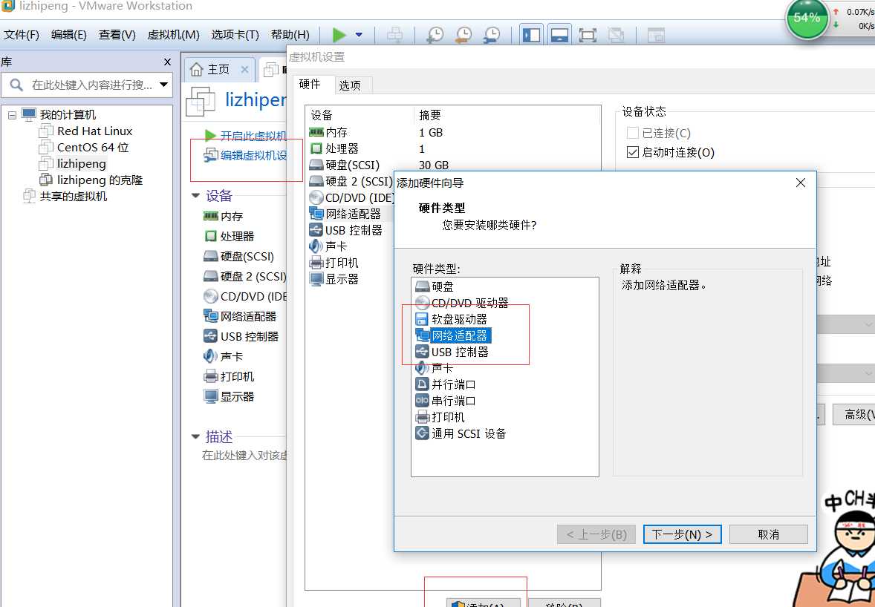The image size is (875, 607).
Task: Open the 虚拟机(M) menu
Action: click(x=173, y=35)
